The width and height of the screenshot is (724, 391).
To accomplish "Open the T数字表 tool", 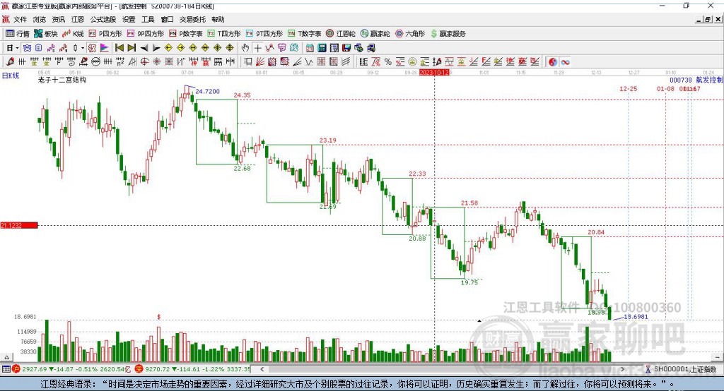I will pos(304,34).
